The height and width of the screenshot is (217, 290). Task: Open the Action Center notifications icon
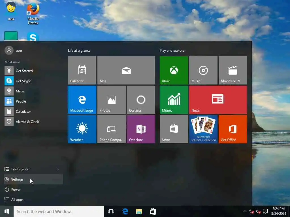265,211
